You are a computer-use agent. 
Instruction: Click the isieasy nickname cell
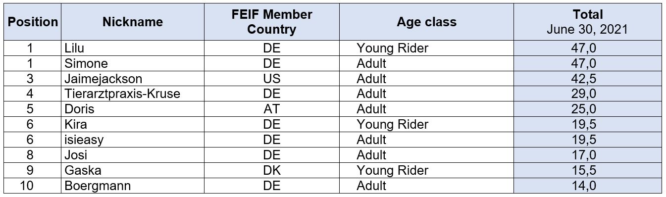(x=133, y=140)
